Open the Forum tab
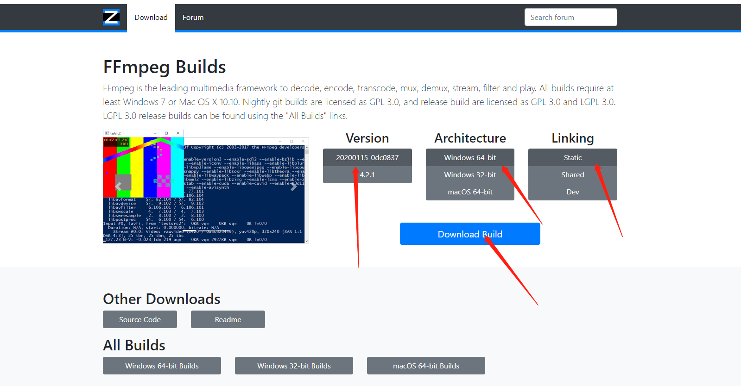The width and height of the screenshot is (741, 386). pyautogui.click(x=193, y=18)
